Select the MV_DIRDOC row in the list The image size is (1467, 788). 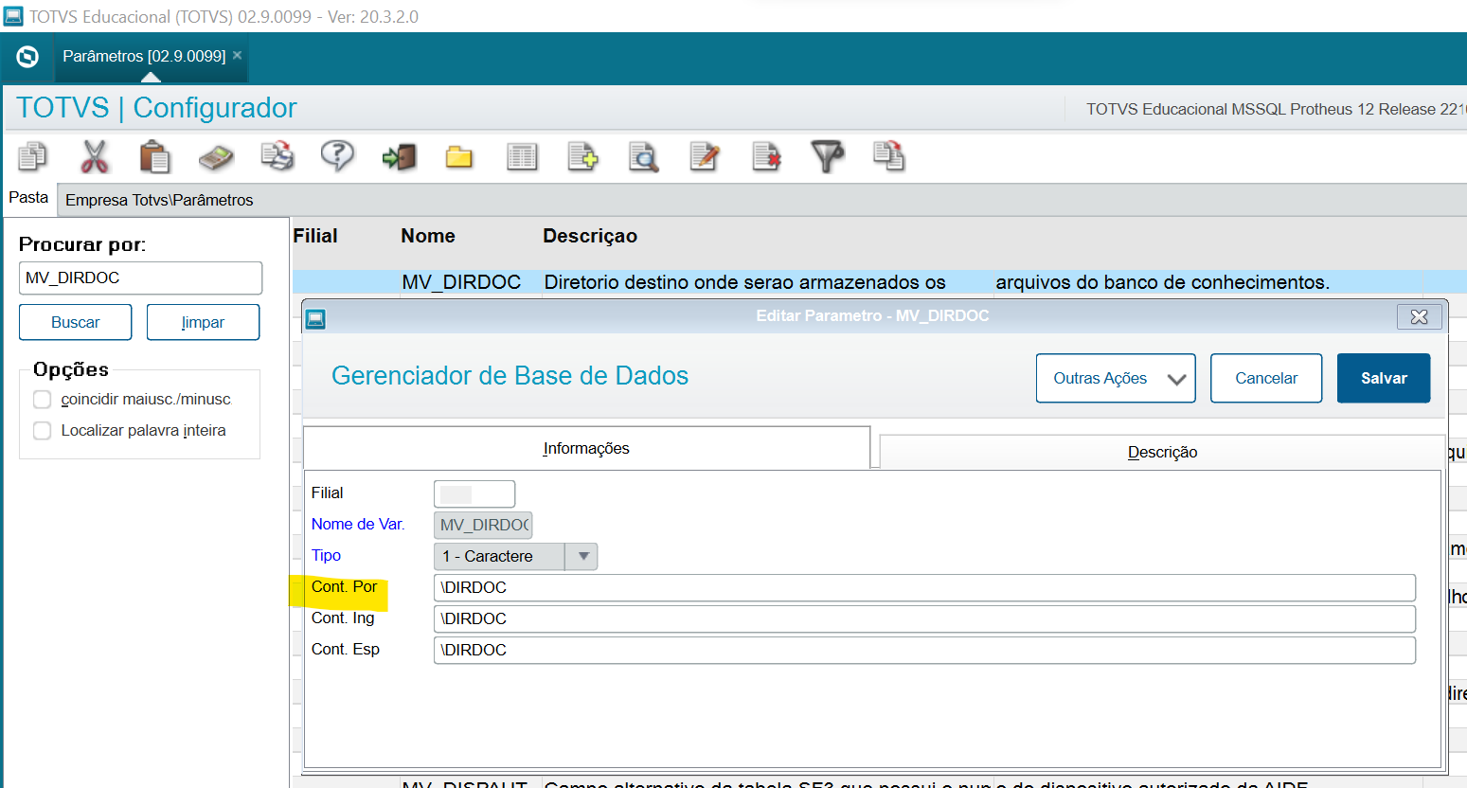coord(461,282)
